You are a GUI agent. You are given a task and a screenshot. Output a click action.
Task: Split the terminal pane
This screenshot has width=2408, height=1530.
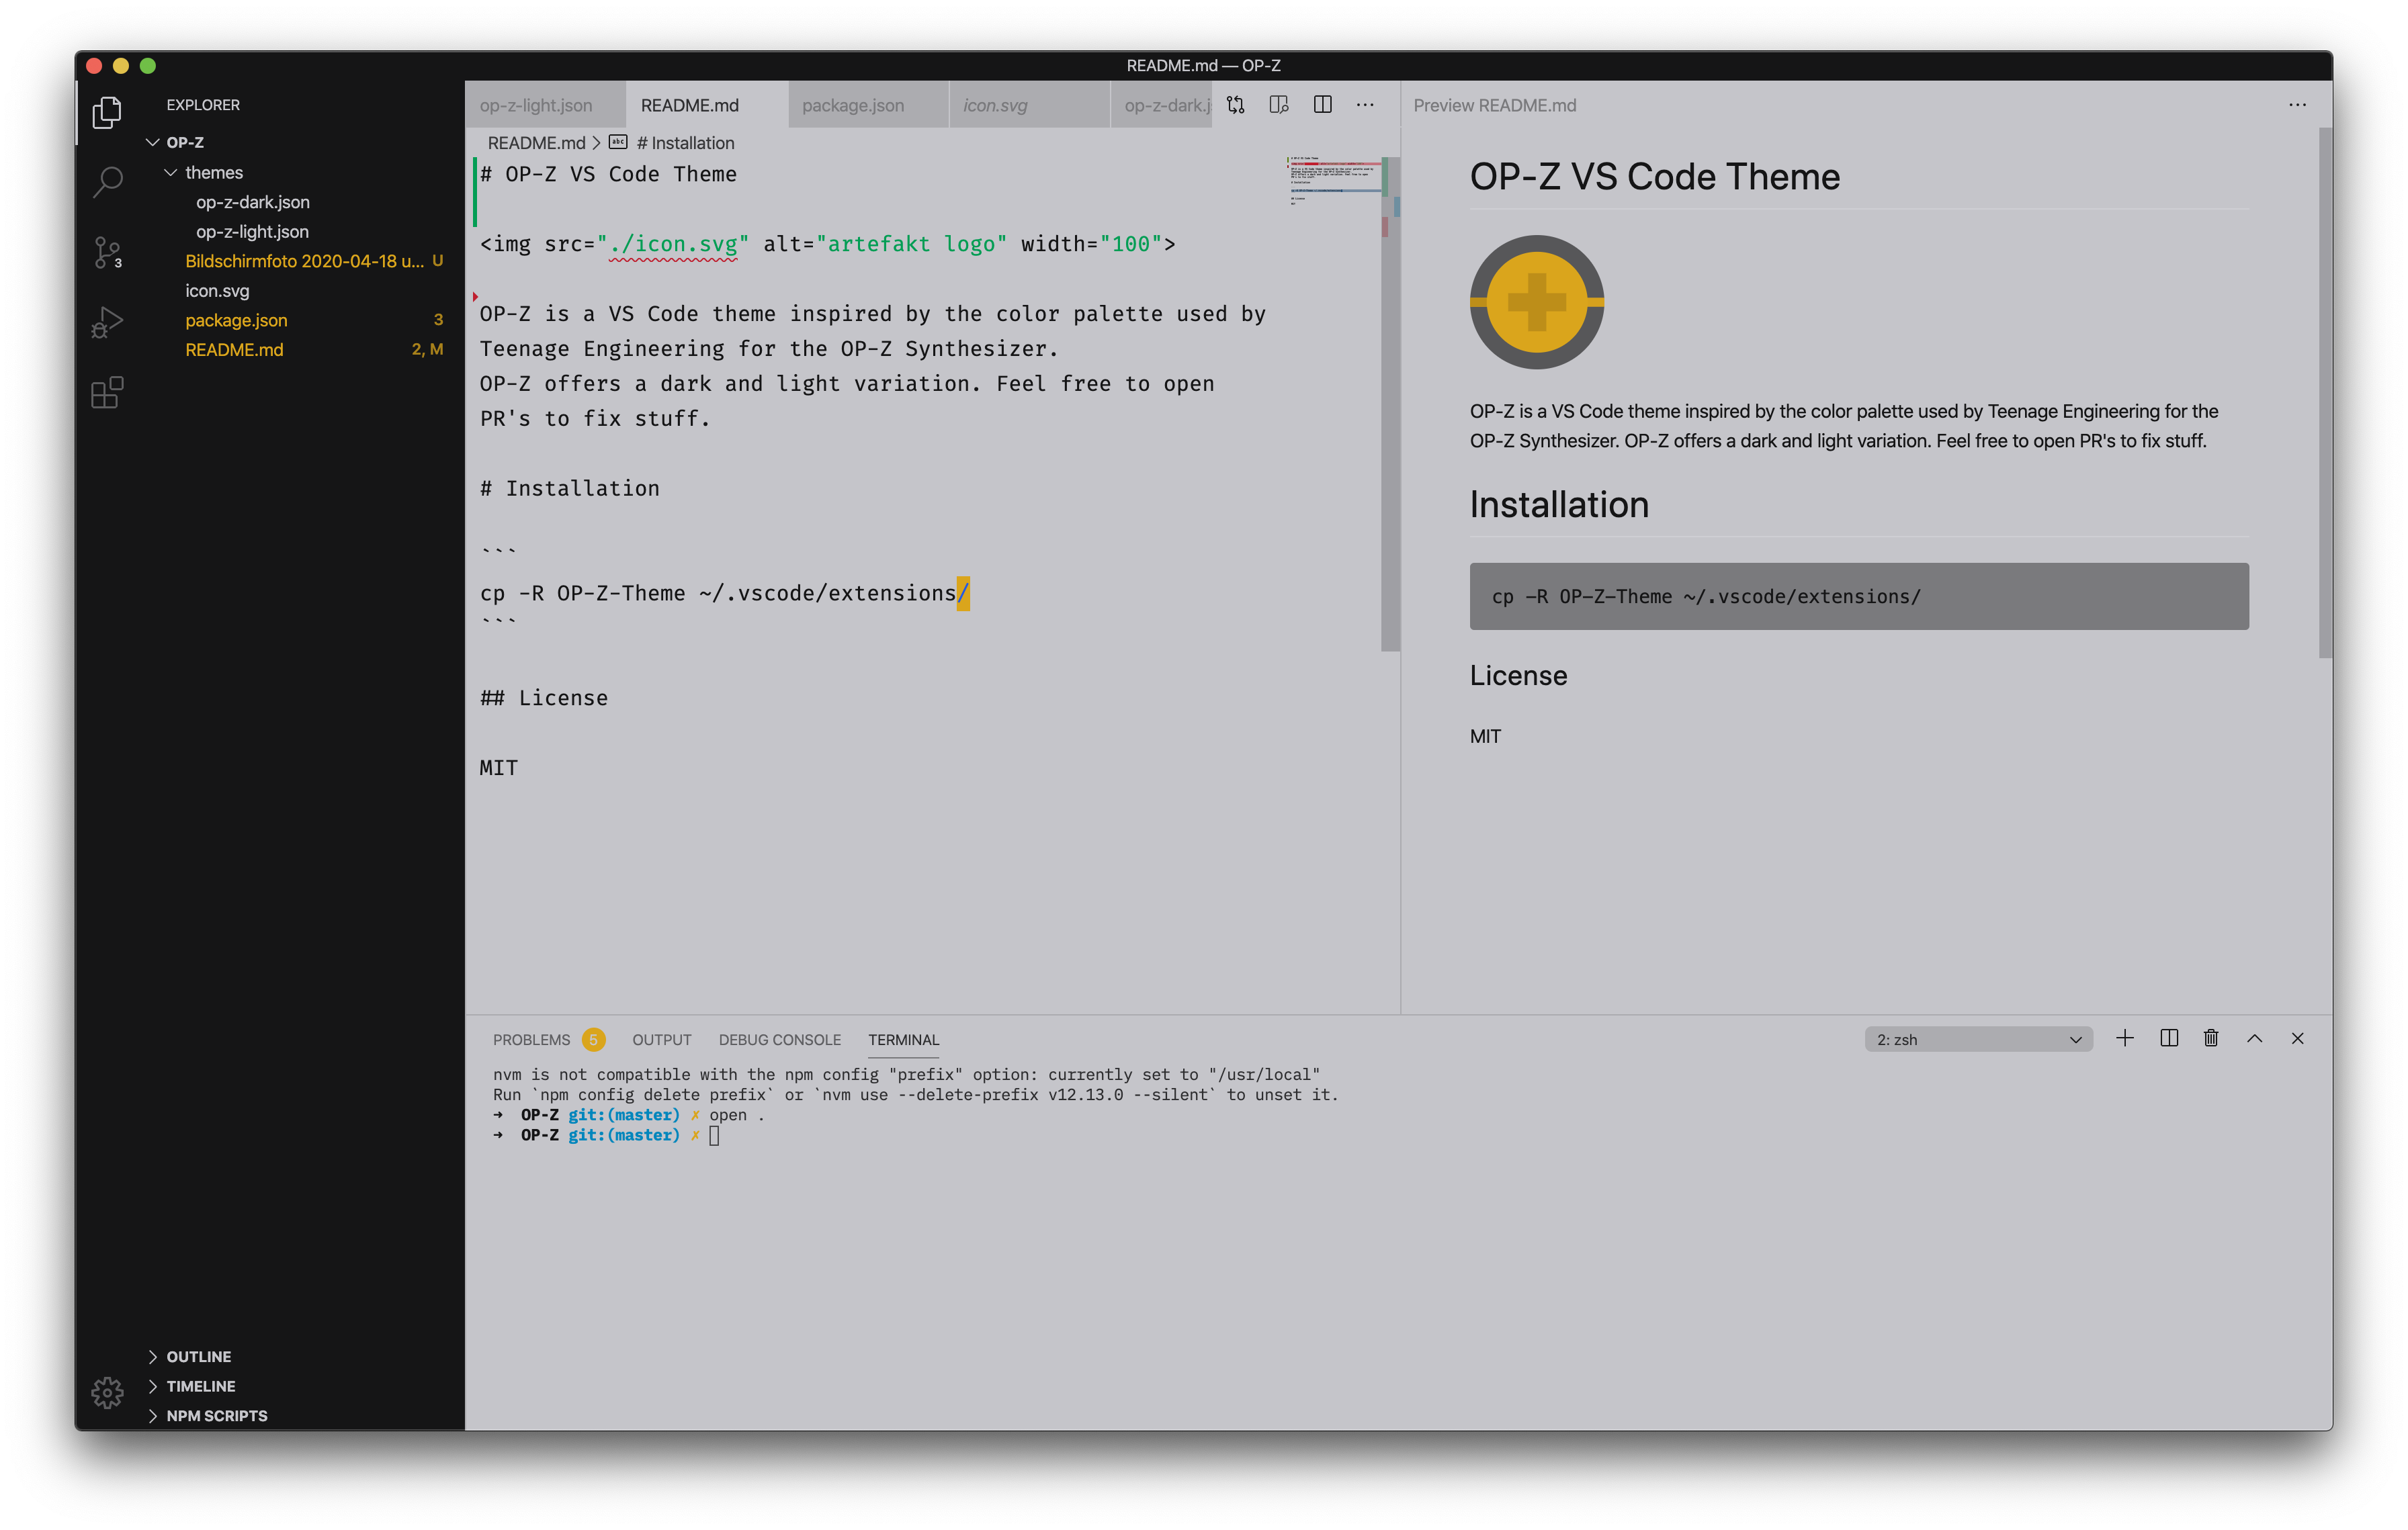click(x=2169, y=1038)
